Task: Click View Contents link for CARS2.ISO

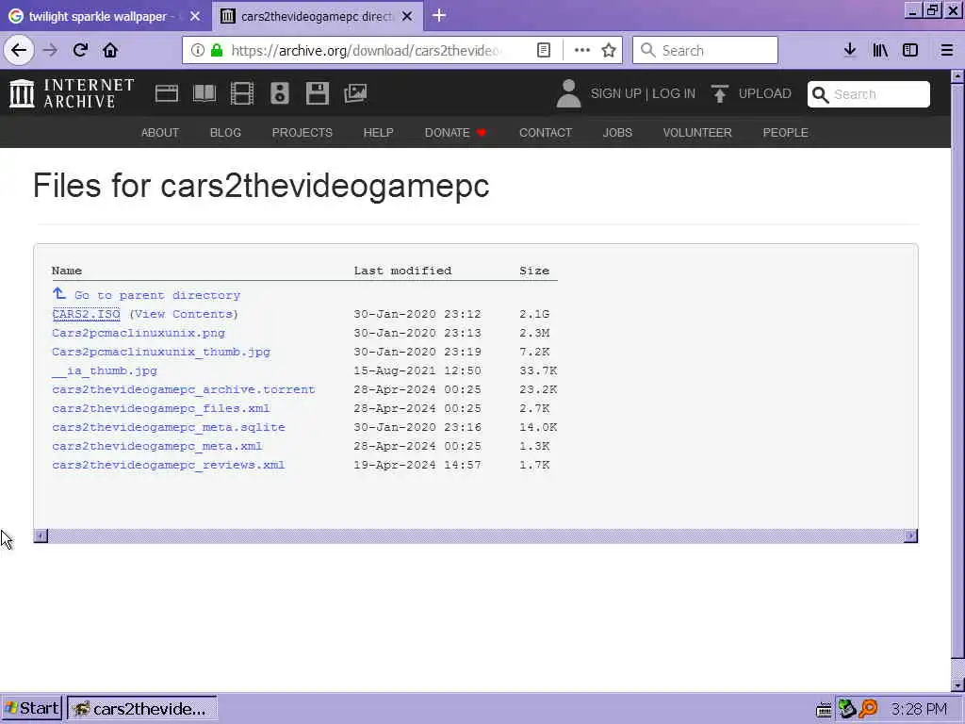Action: [184, 314]
